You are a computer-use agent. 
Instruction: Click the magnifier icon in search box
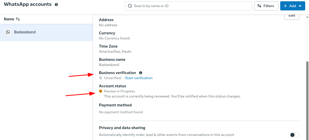130,6
